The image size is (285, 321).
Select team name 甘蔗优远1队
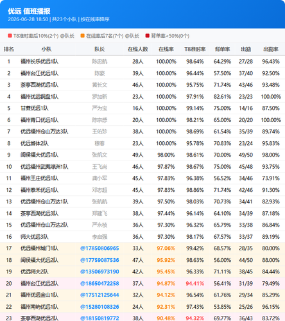[35, 108]
